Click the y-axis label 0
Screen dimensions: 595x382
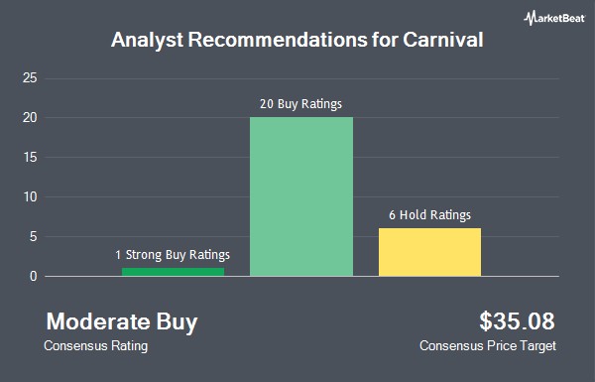[x=34, y=276]
